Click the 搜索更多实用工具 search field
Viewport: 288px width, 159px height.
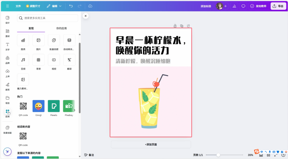pyautogui.click(x=47, y=18)
